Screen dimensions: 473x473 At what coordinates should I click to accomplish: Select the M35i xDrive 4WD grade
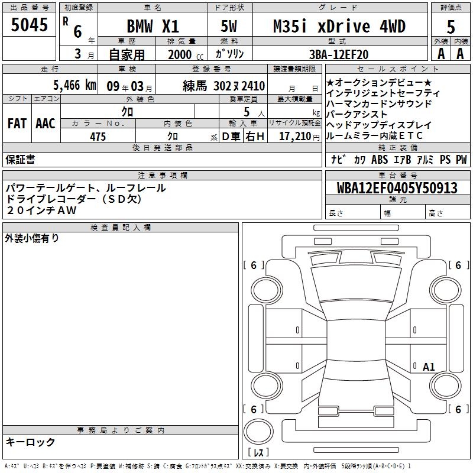click(x=339, y=27)
